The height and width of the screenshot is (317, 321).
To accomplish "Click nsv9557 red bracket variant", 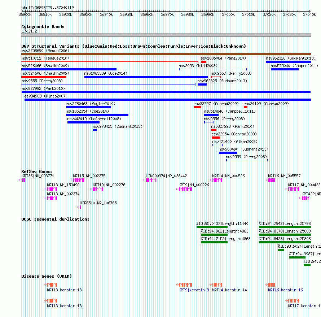I will [x=216, y=77].
